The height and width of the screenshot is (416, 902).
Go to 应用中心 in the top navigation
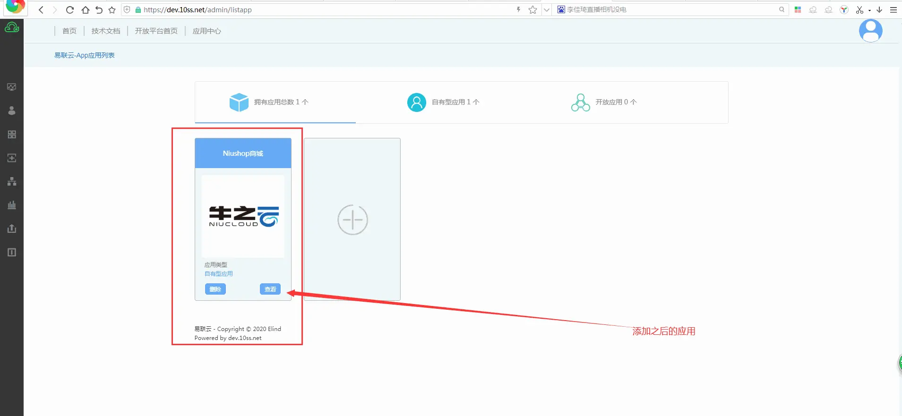tap(206, 31)
